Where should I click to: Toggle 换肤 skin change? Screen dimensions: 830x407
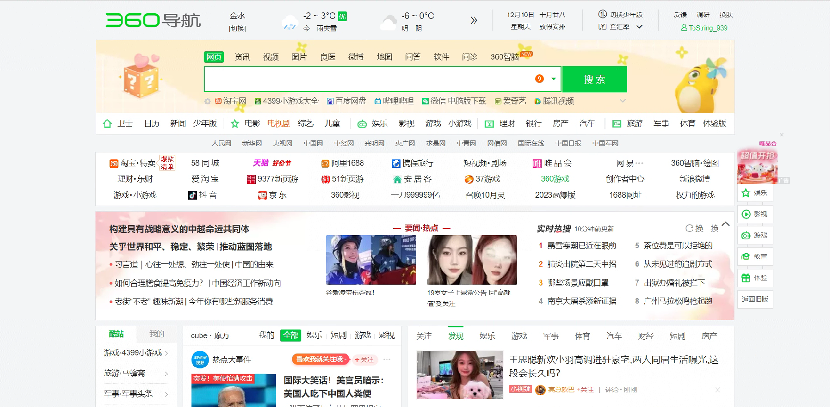pyautogui.click(x=726, y=15)
